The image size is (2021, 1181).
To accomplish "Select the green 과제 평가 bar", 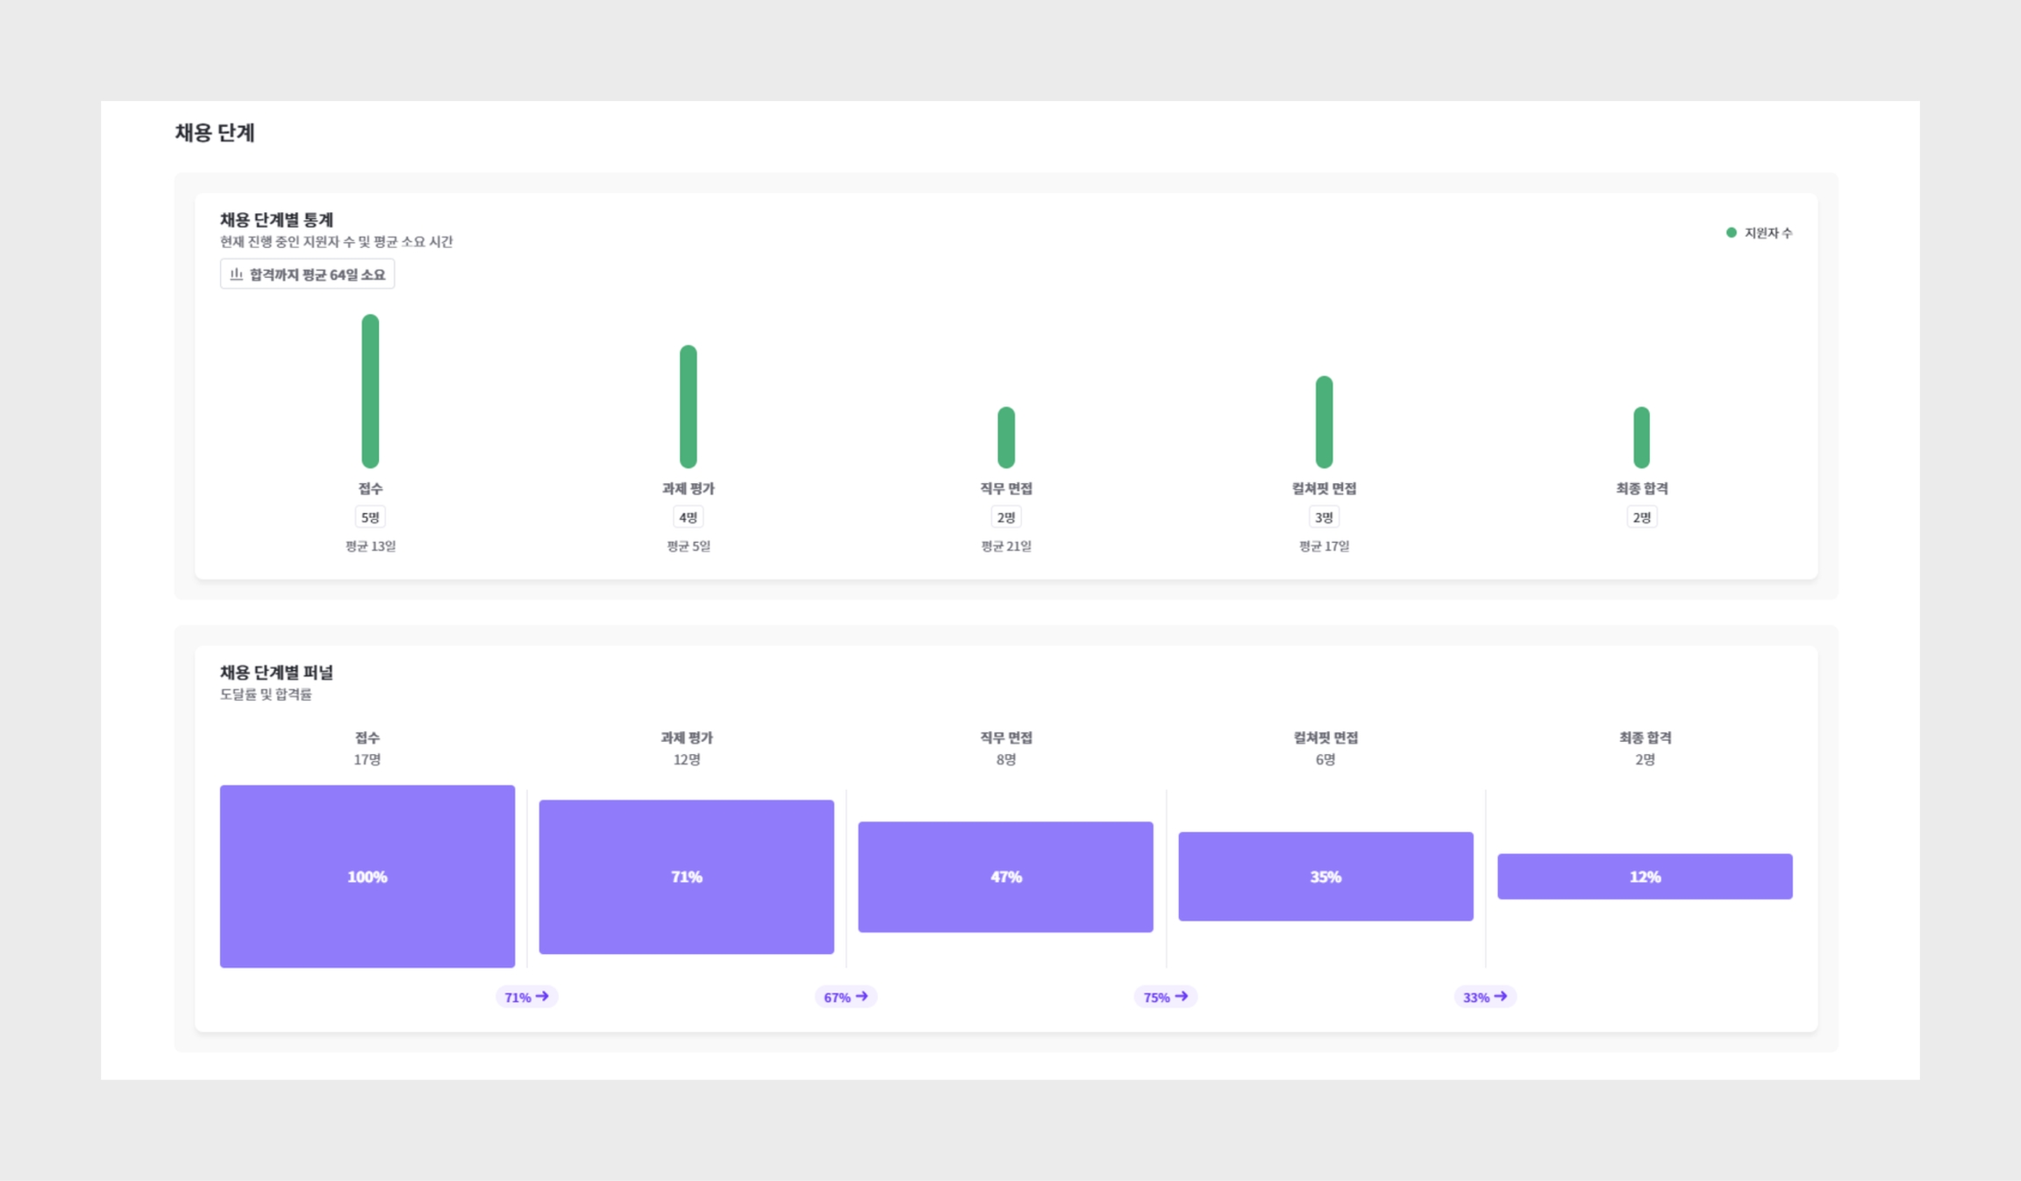I will click(x=689, y=406).
